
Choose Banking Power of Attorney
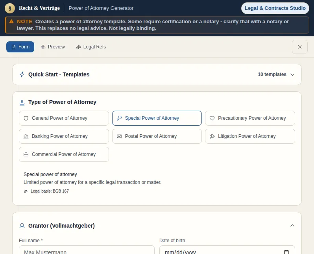pyautogui.click(x=64, y=136)
